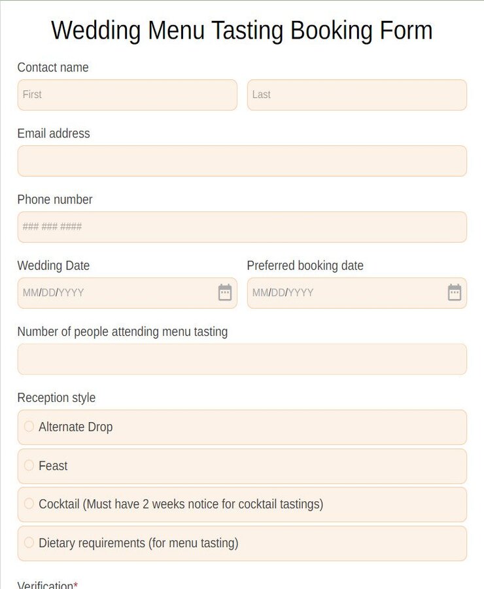Click the Reception style label
The image size is (484, 589).
click(x=56, y=397)
